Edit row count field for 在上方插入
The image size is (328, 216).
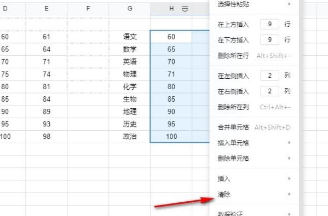[x=269, y=24]
